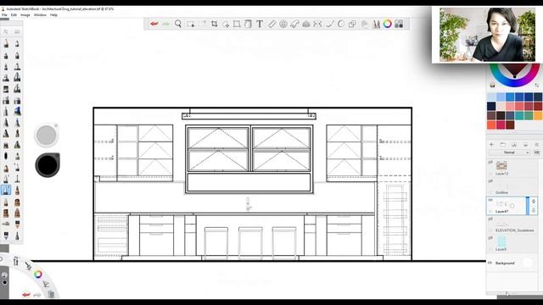
Task: Open the Window menu
Action: click(40, 15)
